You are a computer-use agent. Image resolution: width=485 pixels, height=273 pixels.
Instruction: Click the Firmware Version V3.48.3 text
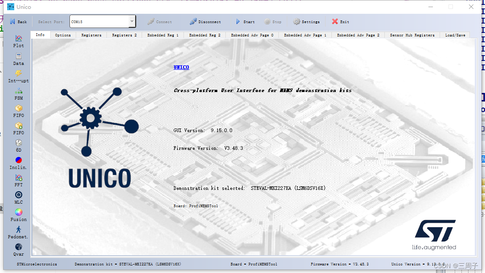pyautogui.click(x=208, y=148)
